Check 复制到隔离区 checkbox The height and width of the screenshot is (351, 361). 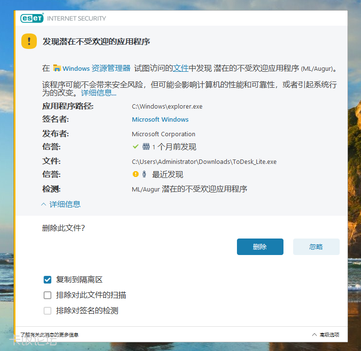click(47, 280)
